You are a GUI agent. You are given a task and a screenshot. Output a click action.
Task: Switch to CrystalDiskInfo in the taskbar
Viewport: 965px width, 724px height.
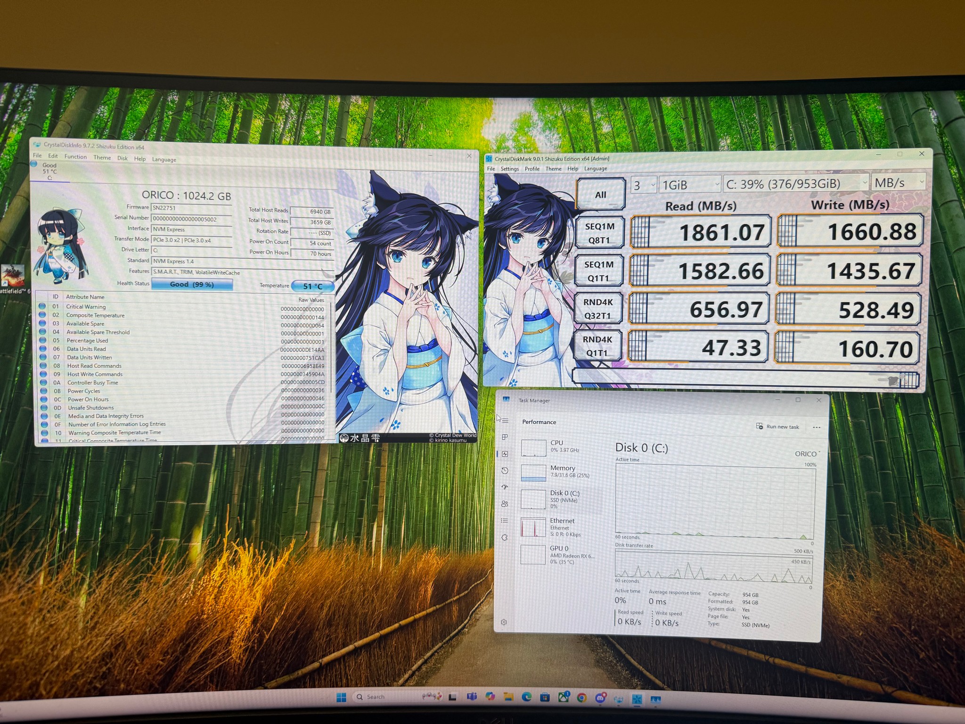[619, 699]
